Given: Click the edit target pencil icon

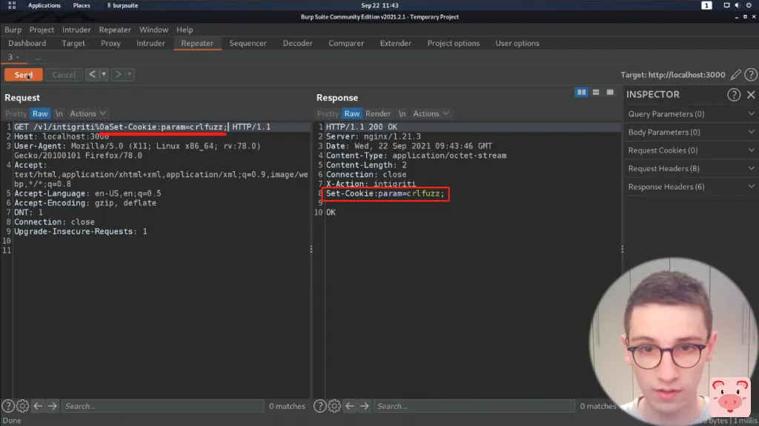Looking at the screenshot, I should 735,75.
